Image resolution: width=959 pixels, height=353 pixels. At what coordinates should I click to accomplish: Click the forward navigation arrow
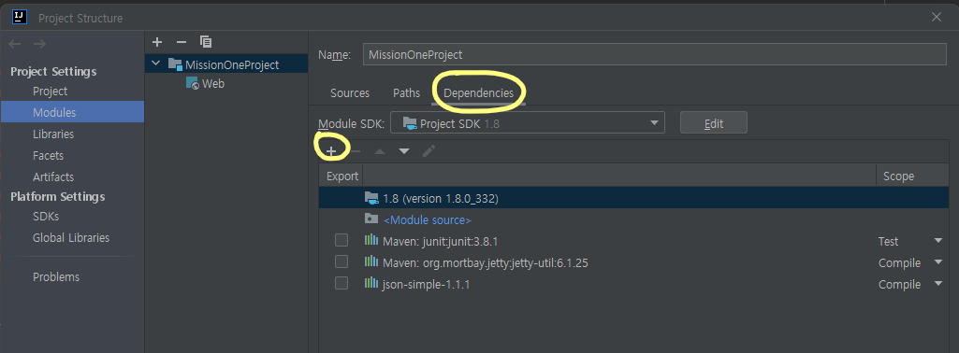point(39,44)
